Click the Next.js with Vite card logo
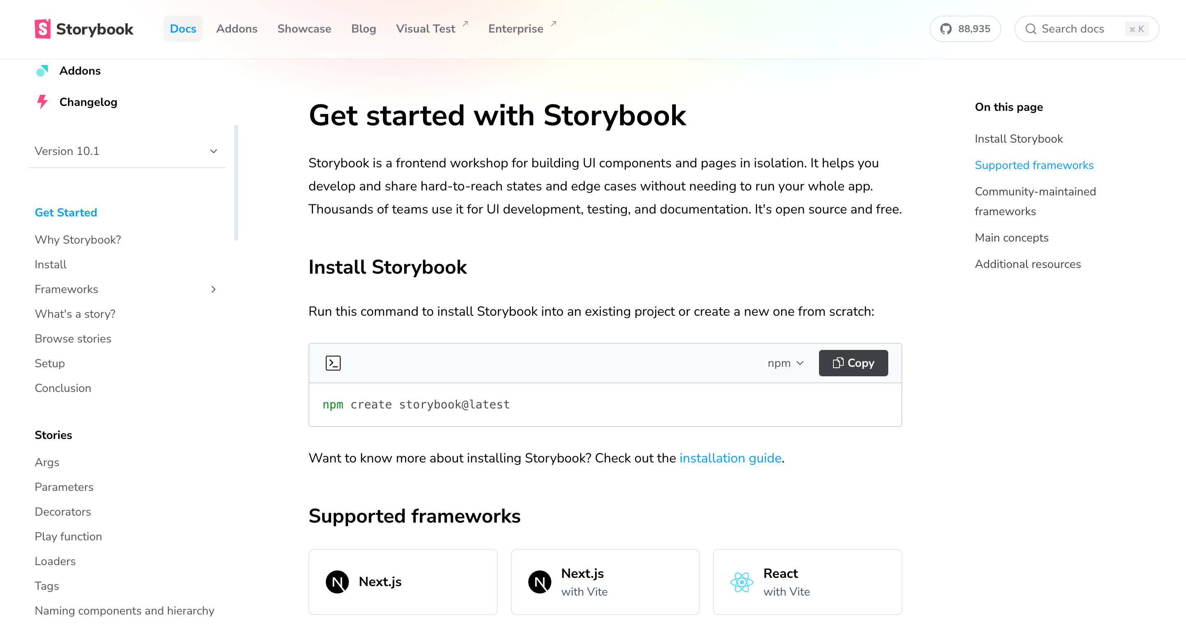 (540, 581)
